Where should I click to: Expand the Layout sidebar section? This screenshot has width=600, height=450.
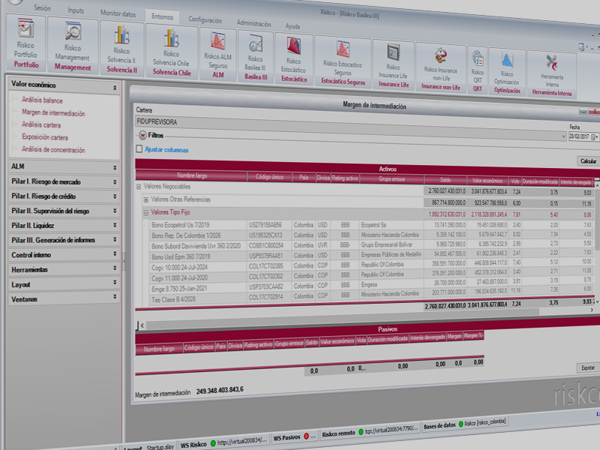(x=115, y=283)
